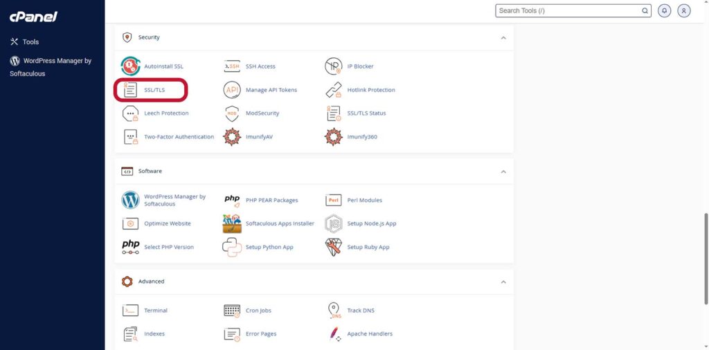Image resolution: width=709 pixels, height=350 pixels.
Task: Click the PHP PEAR Packages icon
Action: 232,200
